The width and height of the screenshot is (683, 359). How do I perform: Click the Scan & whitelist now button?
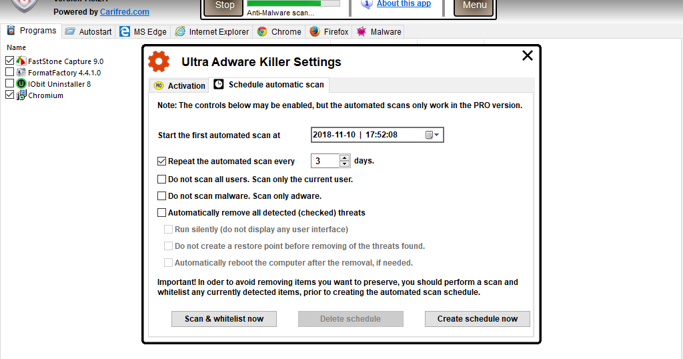(x=224, y=319)
